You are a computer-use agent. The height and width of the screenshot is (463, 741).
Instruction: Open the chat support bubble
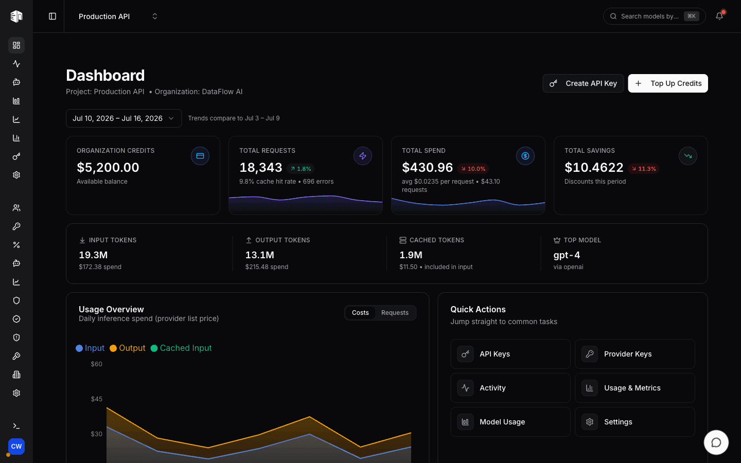coord(716,442)
